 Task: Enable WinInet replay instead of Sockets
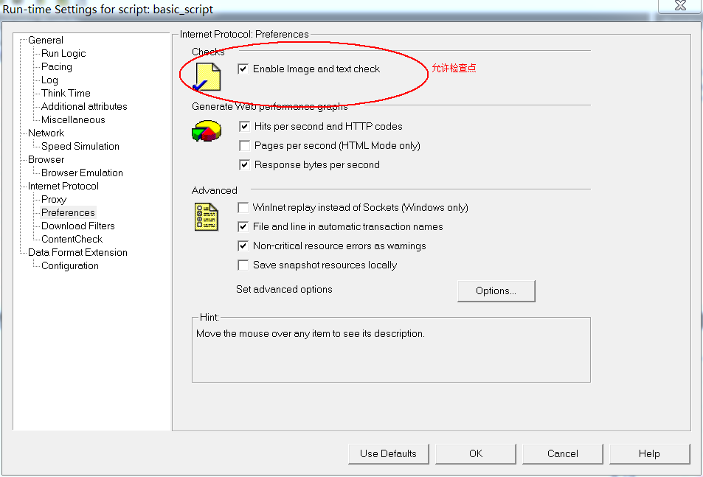(x=243, y=208)
